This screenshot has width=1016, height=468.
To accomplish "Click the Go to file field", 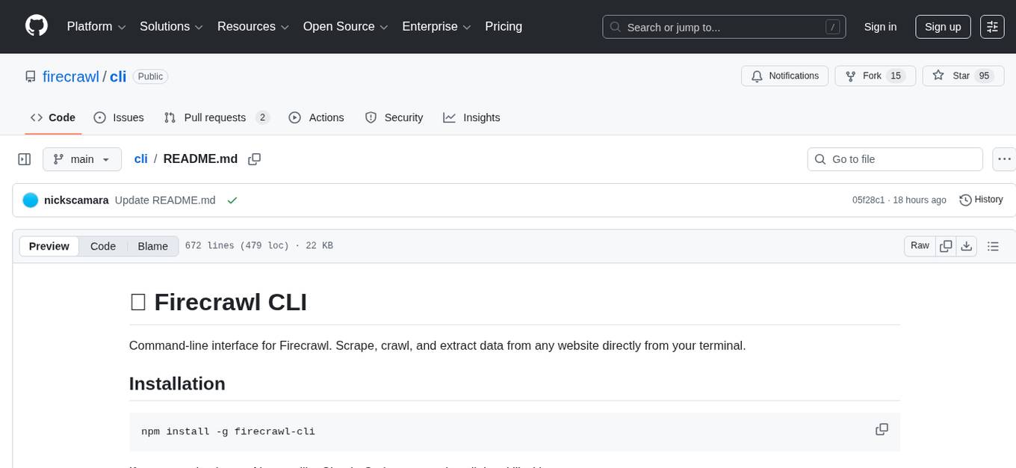I will click(894, 158).
